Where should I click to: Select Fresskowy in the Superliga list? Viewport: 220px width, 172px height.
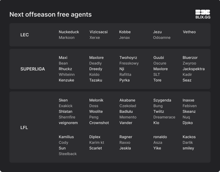(129, 63)
